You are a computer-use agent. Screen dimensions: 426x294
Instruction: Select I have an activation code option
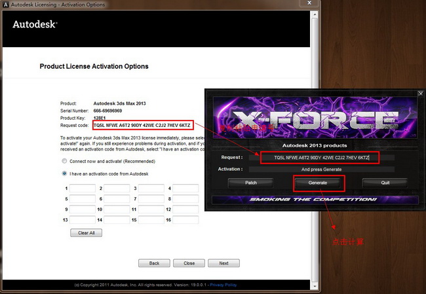coord(64,174)
